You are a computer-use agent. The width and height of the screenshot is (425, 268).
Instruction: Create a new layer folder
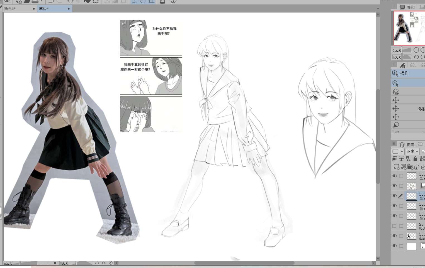[410, 167]
